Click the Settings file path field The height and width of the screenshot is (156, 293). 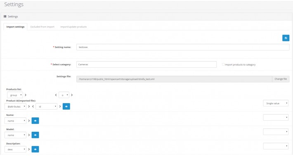coord(174,79)
